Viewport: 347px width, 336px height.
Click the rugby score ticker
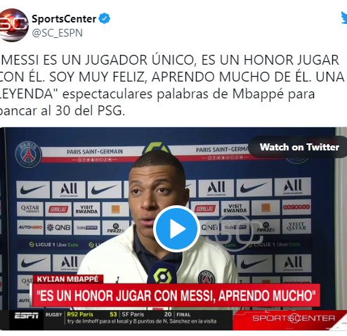[x=138, y=318]
